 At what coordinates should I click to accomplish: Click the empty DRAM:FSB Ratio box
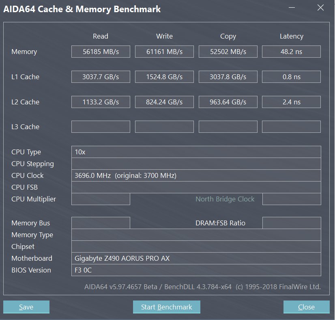291,223
